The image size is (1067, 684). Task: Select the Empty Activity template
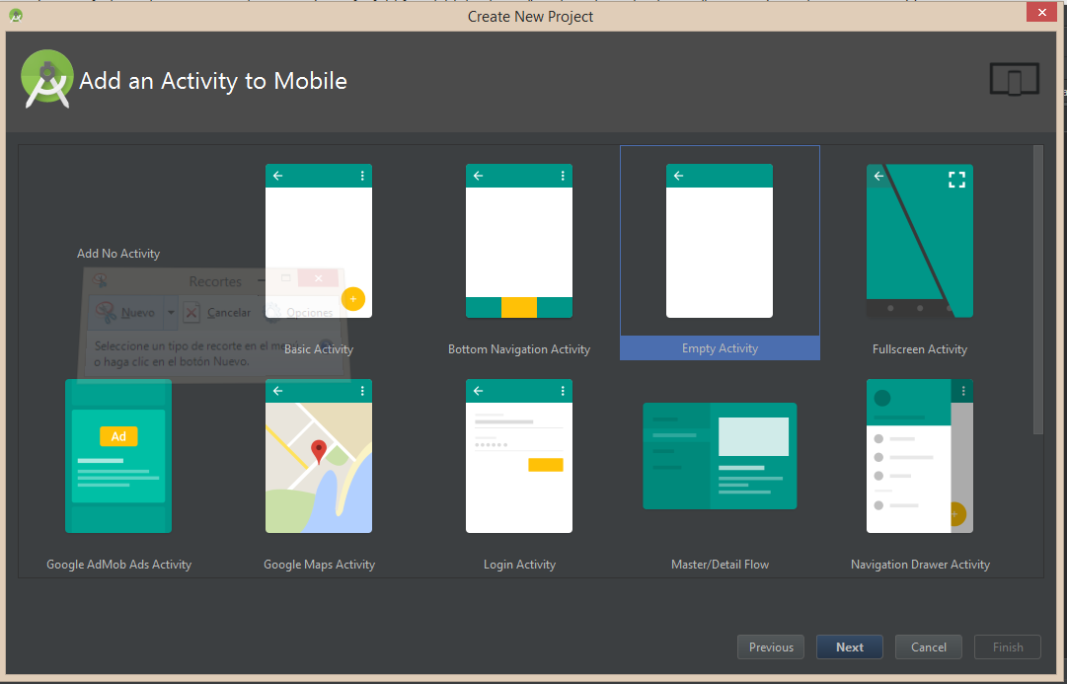[x=719, y=241]
